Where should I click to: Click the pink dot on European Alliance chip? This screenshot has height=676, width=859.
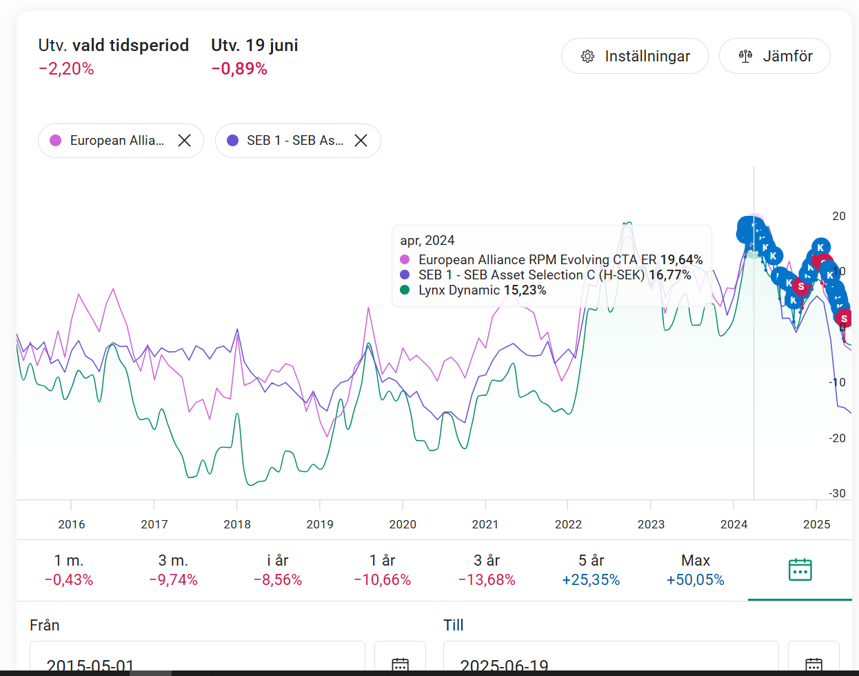pos(56,141)
